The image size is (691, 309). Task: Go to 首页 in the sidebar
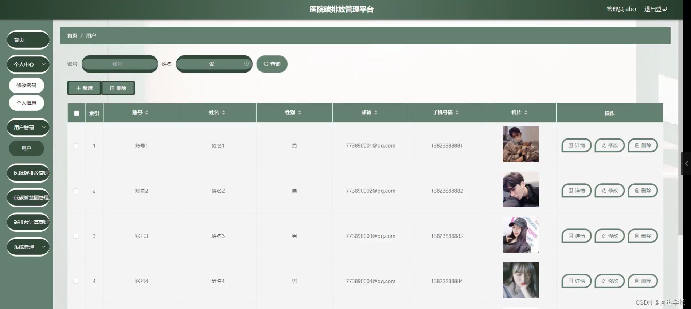[28, 40]
